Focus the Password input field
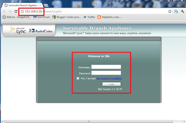 106,73
